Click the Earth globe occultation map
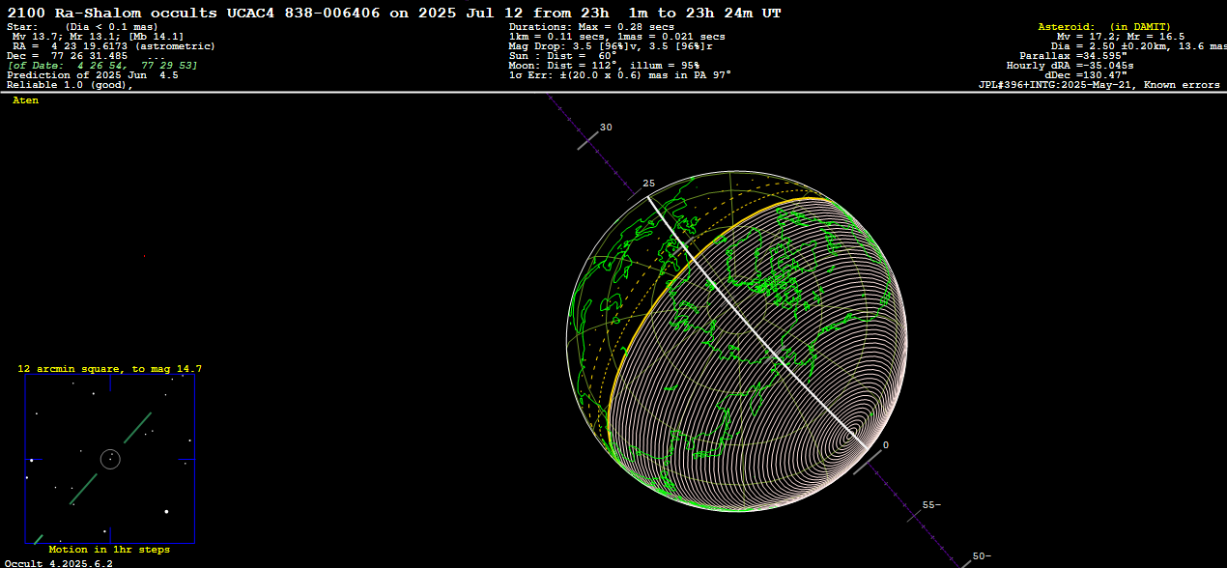1227x568 pixels. pos(737,341)
